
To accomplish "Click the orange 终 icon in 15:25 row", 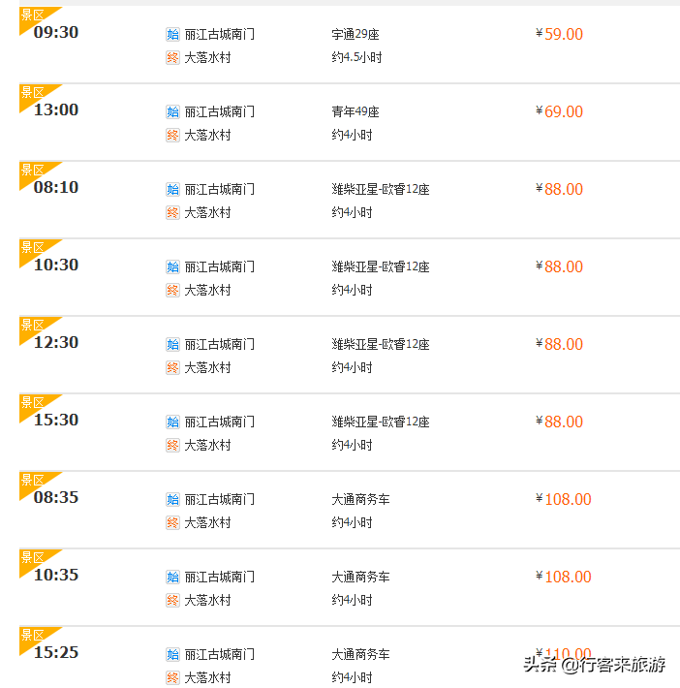I will click(x=172, y=678).
